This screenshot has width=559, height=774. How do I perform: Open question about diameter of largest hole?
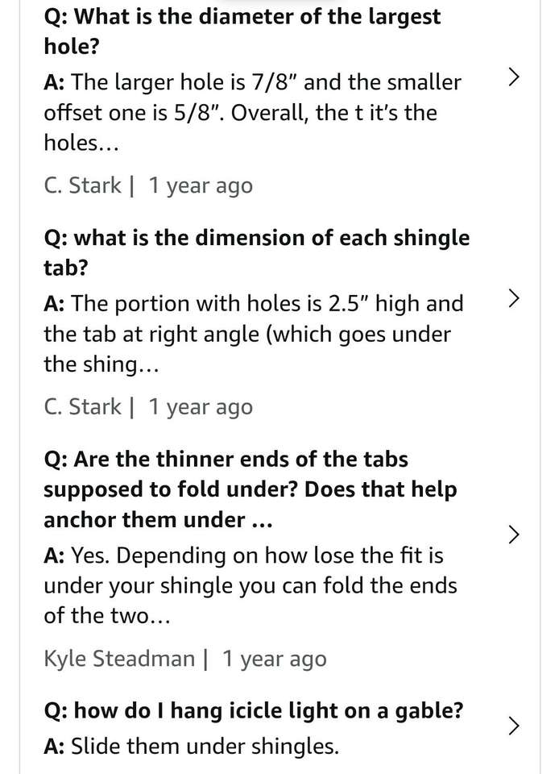(x=242, y=31)
